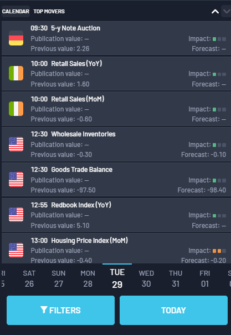Switch to the Top Movers tab
Screen dimensions: 231x335
tap(49, 11)
